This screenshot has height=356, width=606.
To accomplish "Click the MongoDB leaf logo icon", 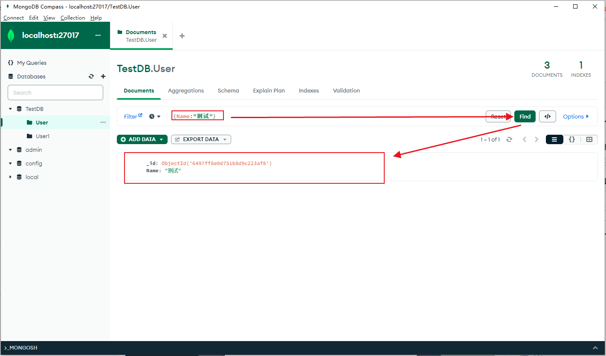I will pyautogui.click(x=11, y=36).
